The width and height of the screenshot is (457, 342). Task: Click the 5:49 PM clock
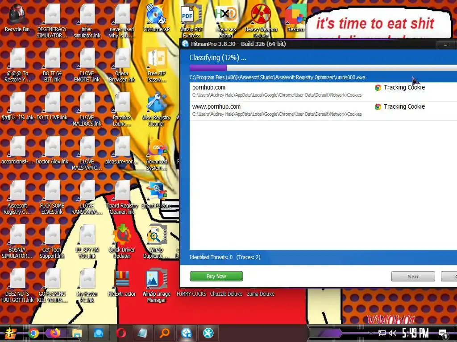[415, 333]
